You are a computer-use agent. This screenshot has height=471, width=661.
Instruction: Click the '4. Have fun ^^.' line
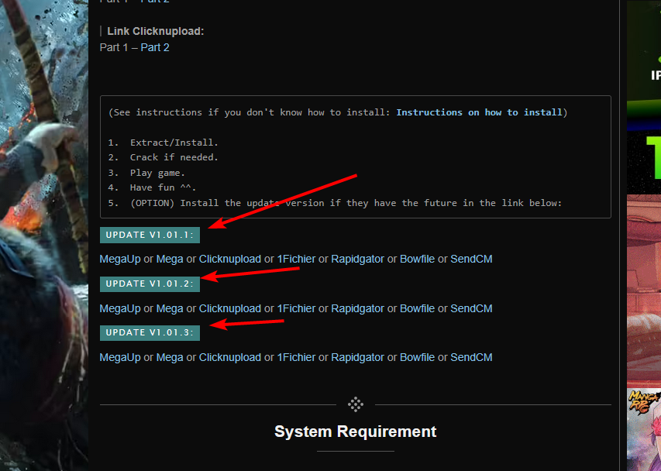coord(152,188)
